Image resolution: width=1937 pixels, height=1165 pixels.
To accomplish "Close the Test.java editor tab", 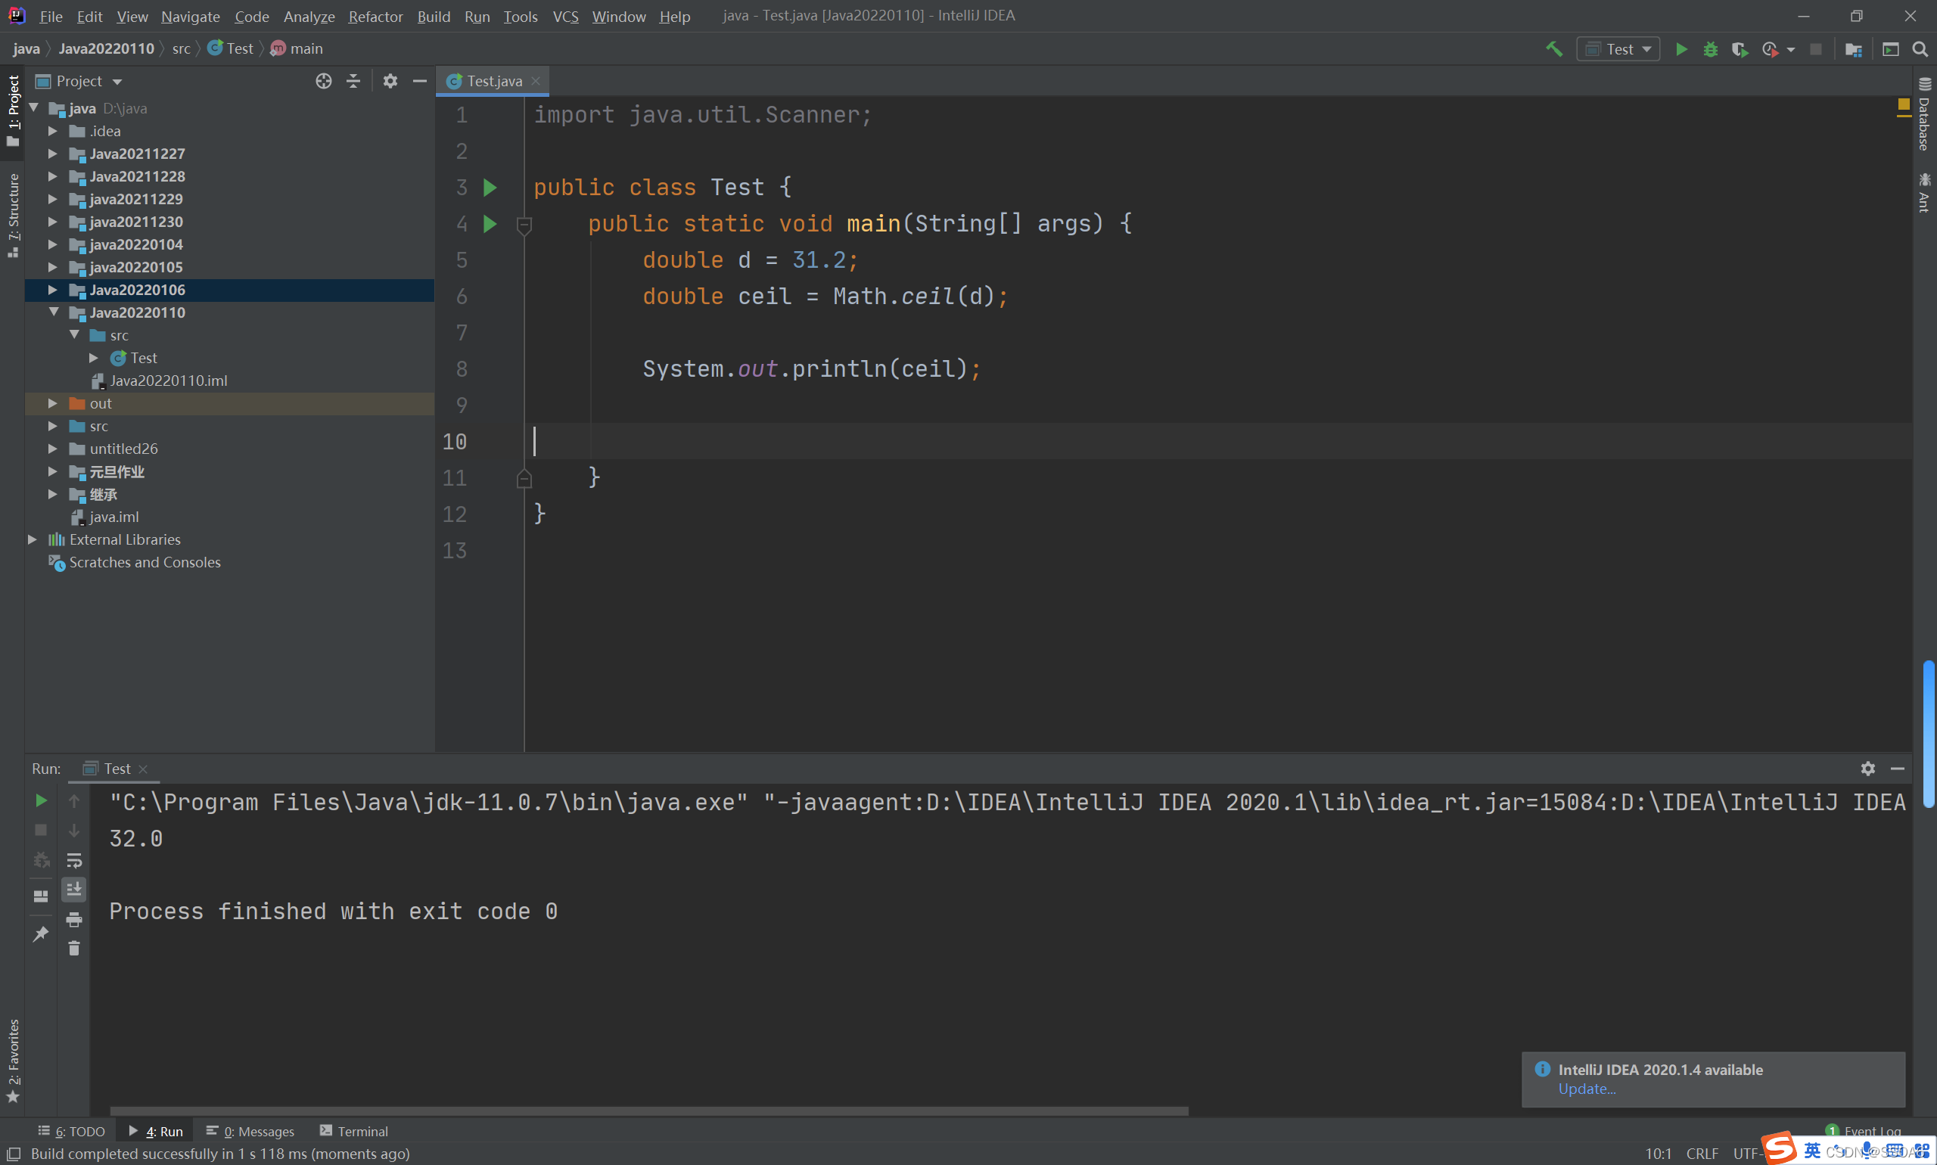I will pos(536,81).
